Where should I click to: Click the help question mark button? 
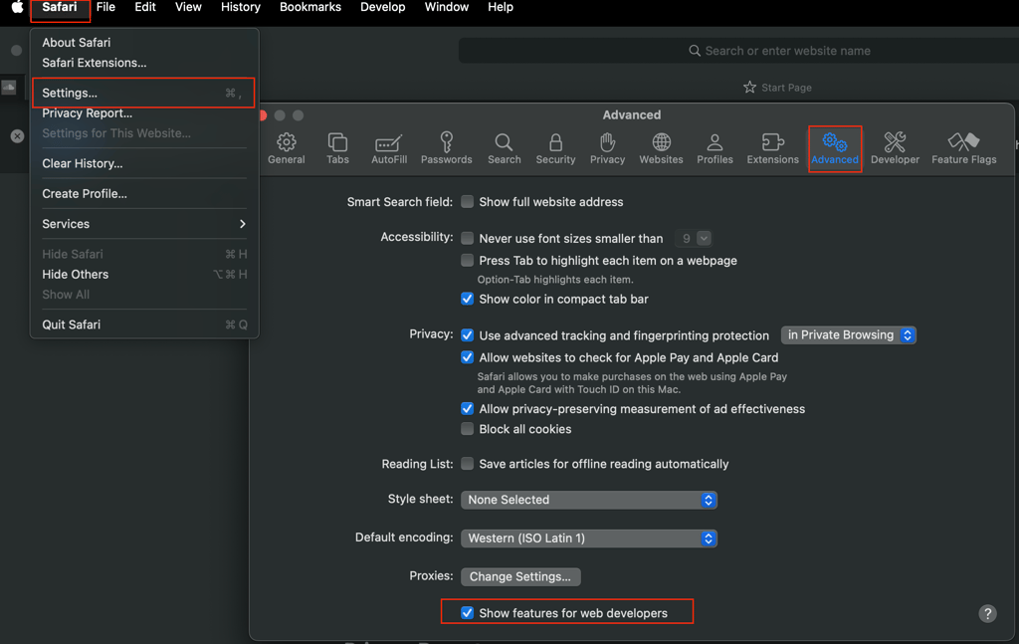click(987, 613)
